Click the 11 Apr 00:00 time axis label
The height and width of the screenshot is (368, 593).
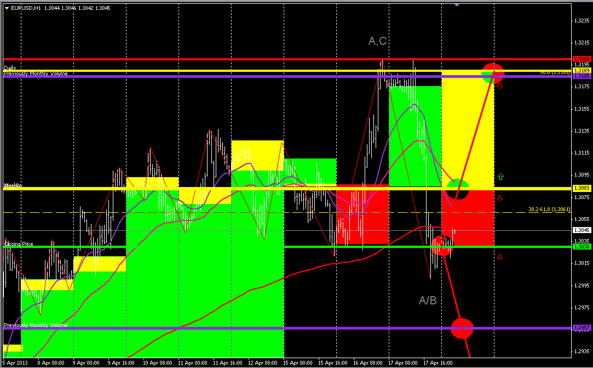[193, 363]
